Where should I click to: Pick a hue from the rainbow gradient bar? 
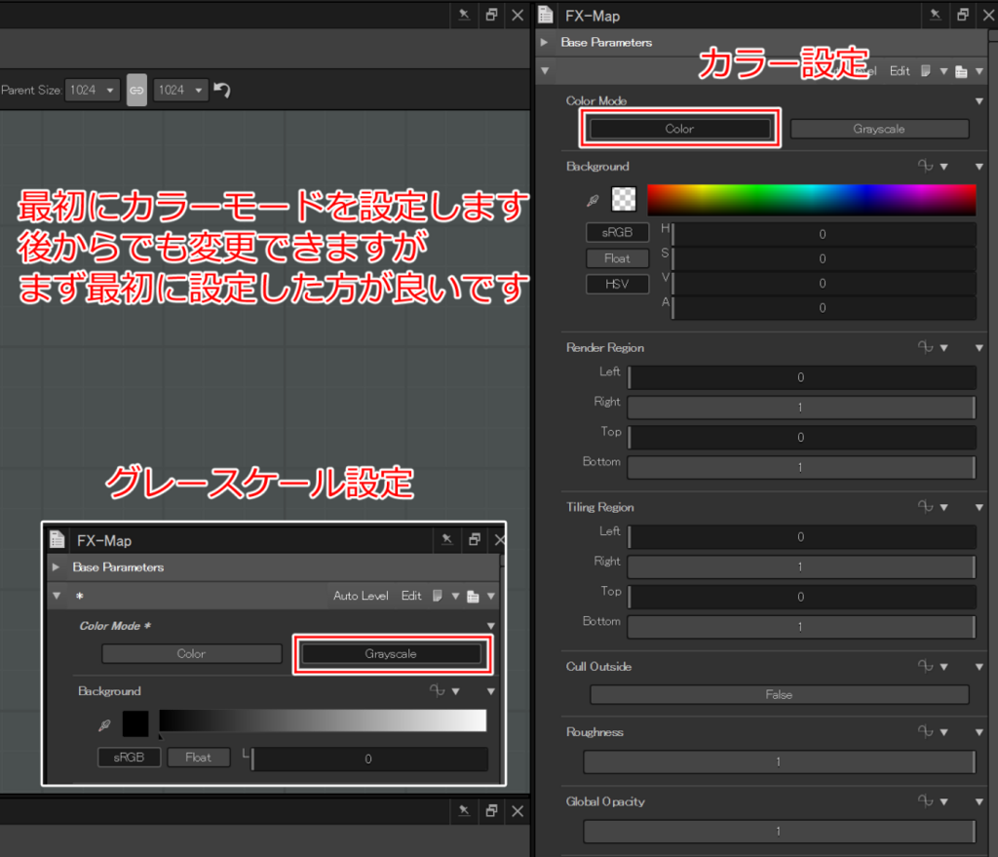click(x=809, y=198)
